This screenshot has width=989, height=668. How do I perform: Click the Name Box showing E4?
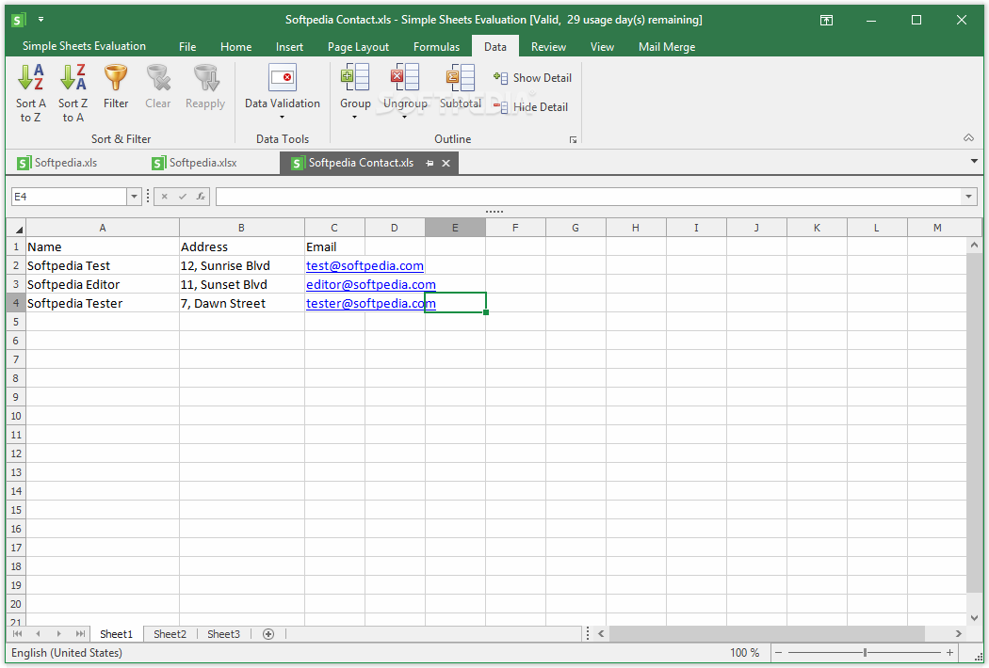pyautogui.click(x=70, y=197)
